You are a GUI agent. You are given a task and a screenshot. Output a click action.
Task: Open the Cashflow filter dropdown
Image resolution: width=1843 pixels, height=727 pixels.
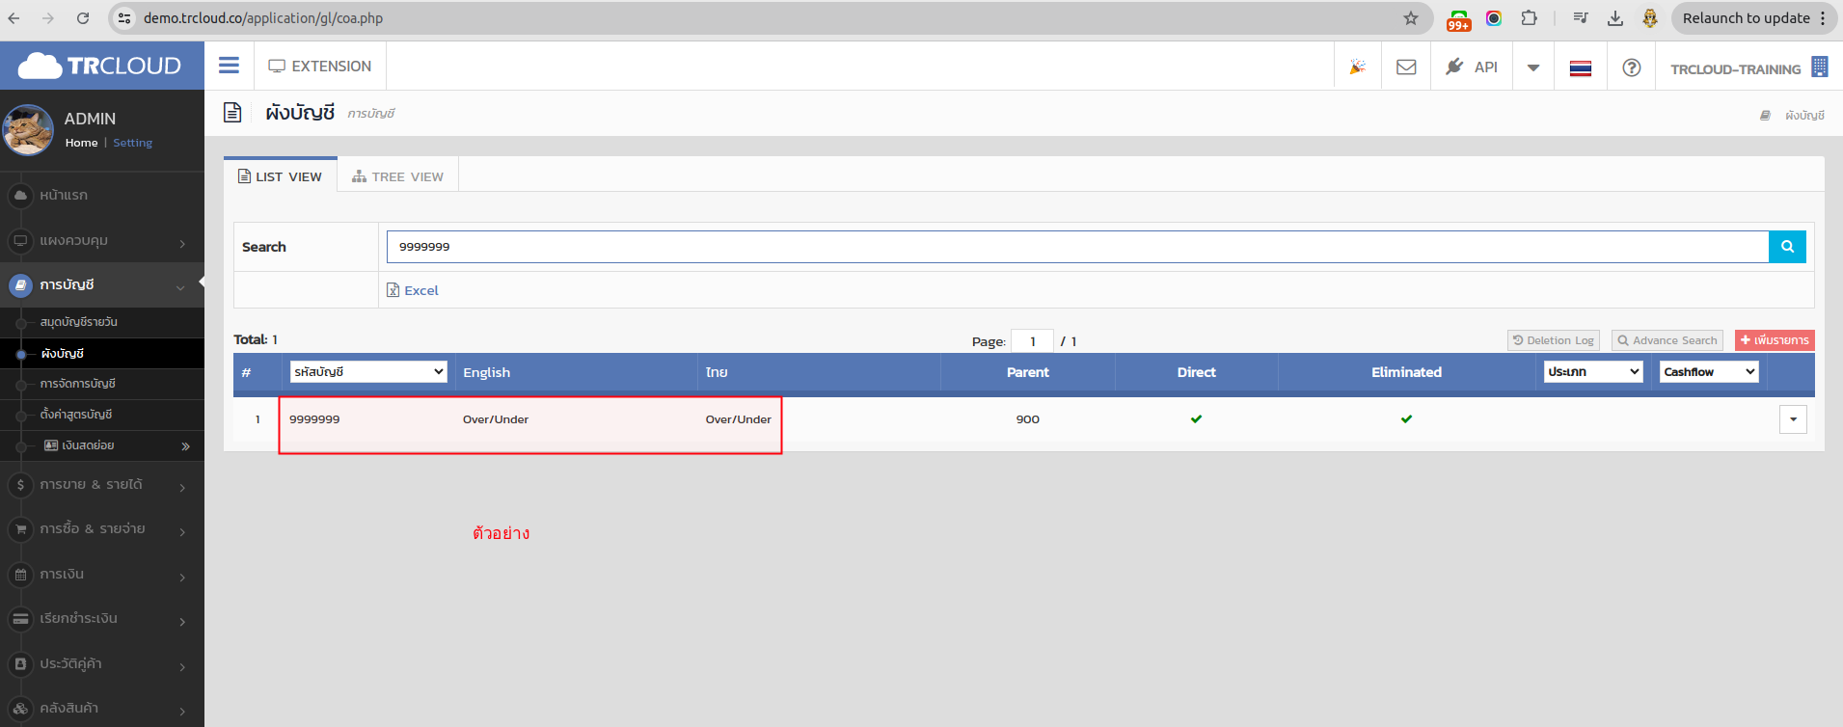(x=1709, y=372)
